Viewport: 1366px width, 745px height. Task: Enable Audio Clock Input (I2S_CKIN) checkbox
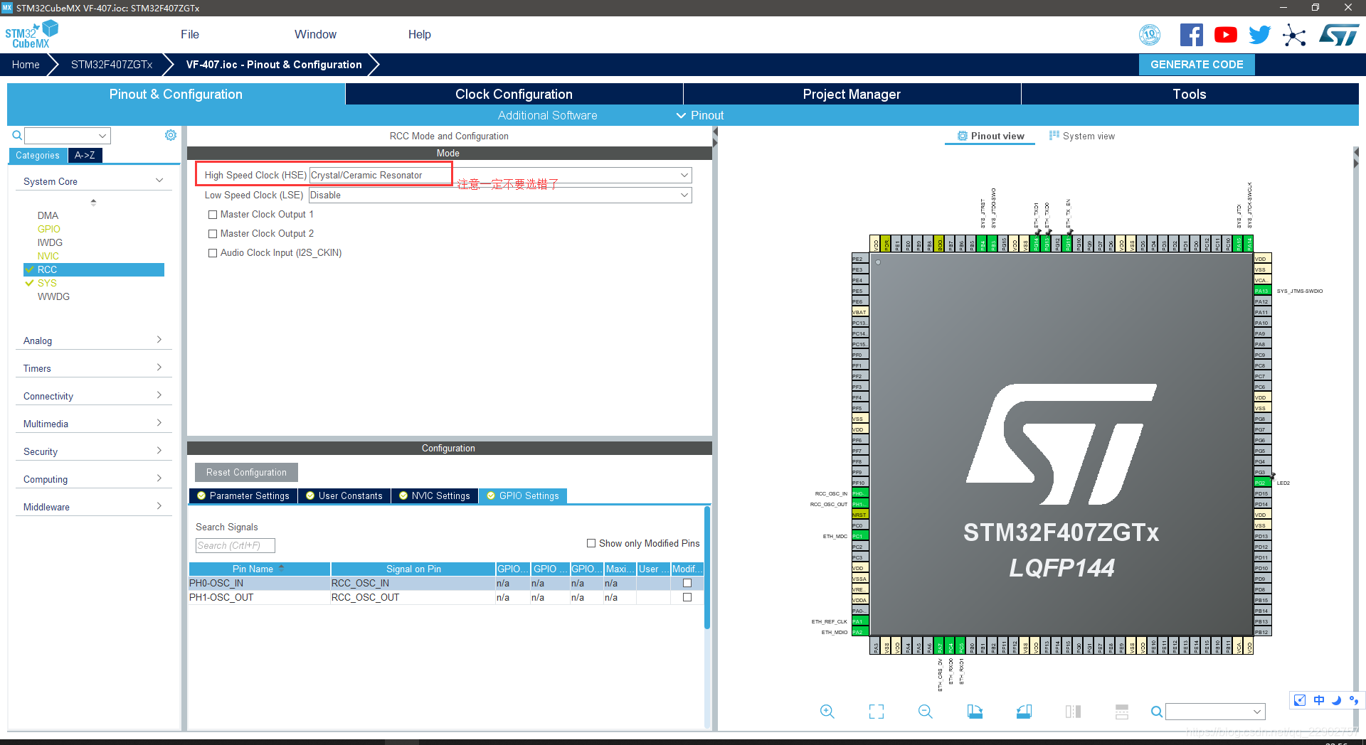(212, 253)
